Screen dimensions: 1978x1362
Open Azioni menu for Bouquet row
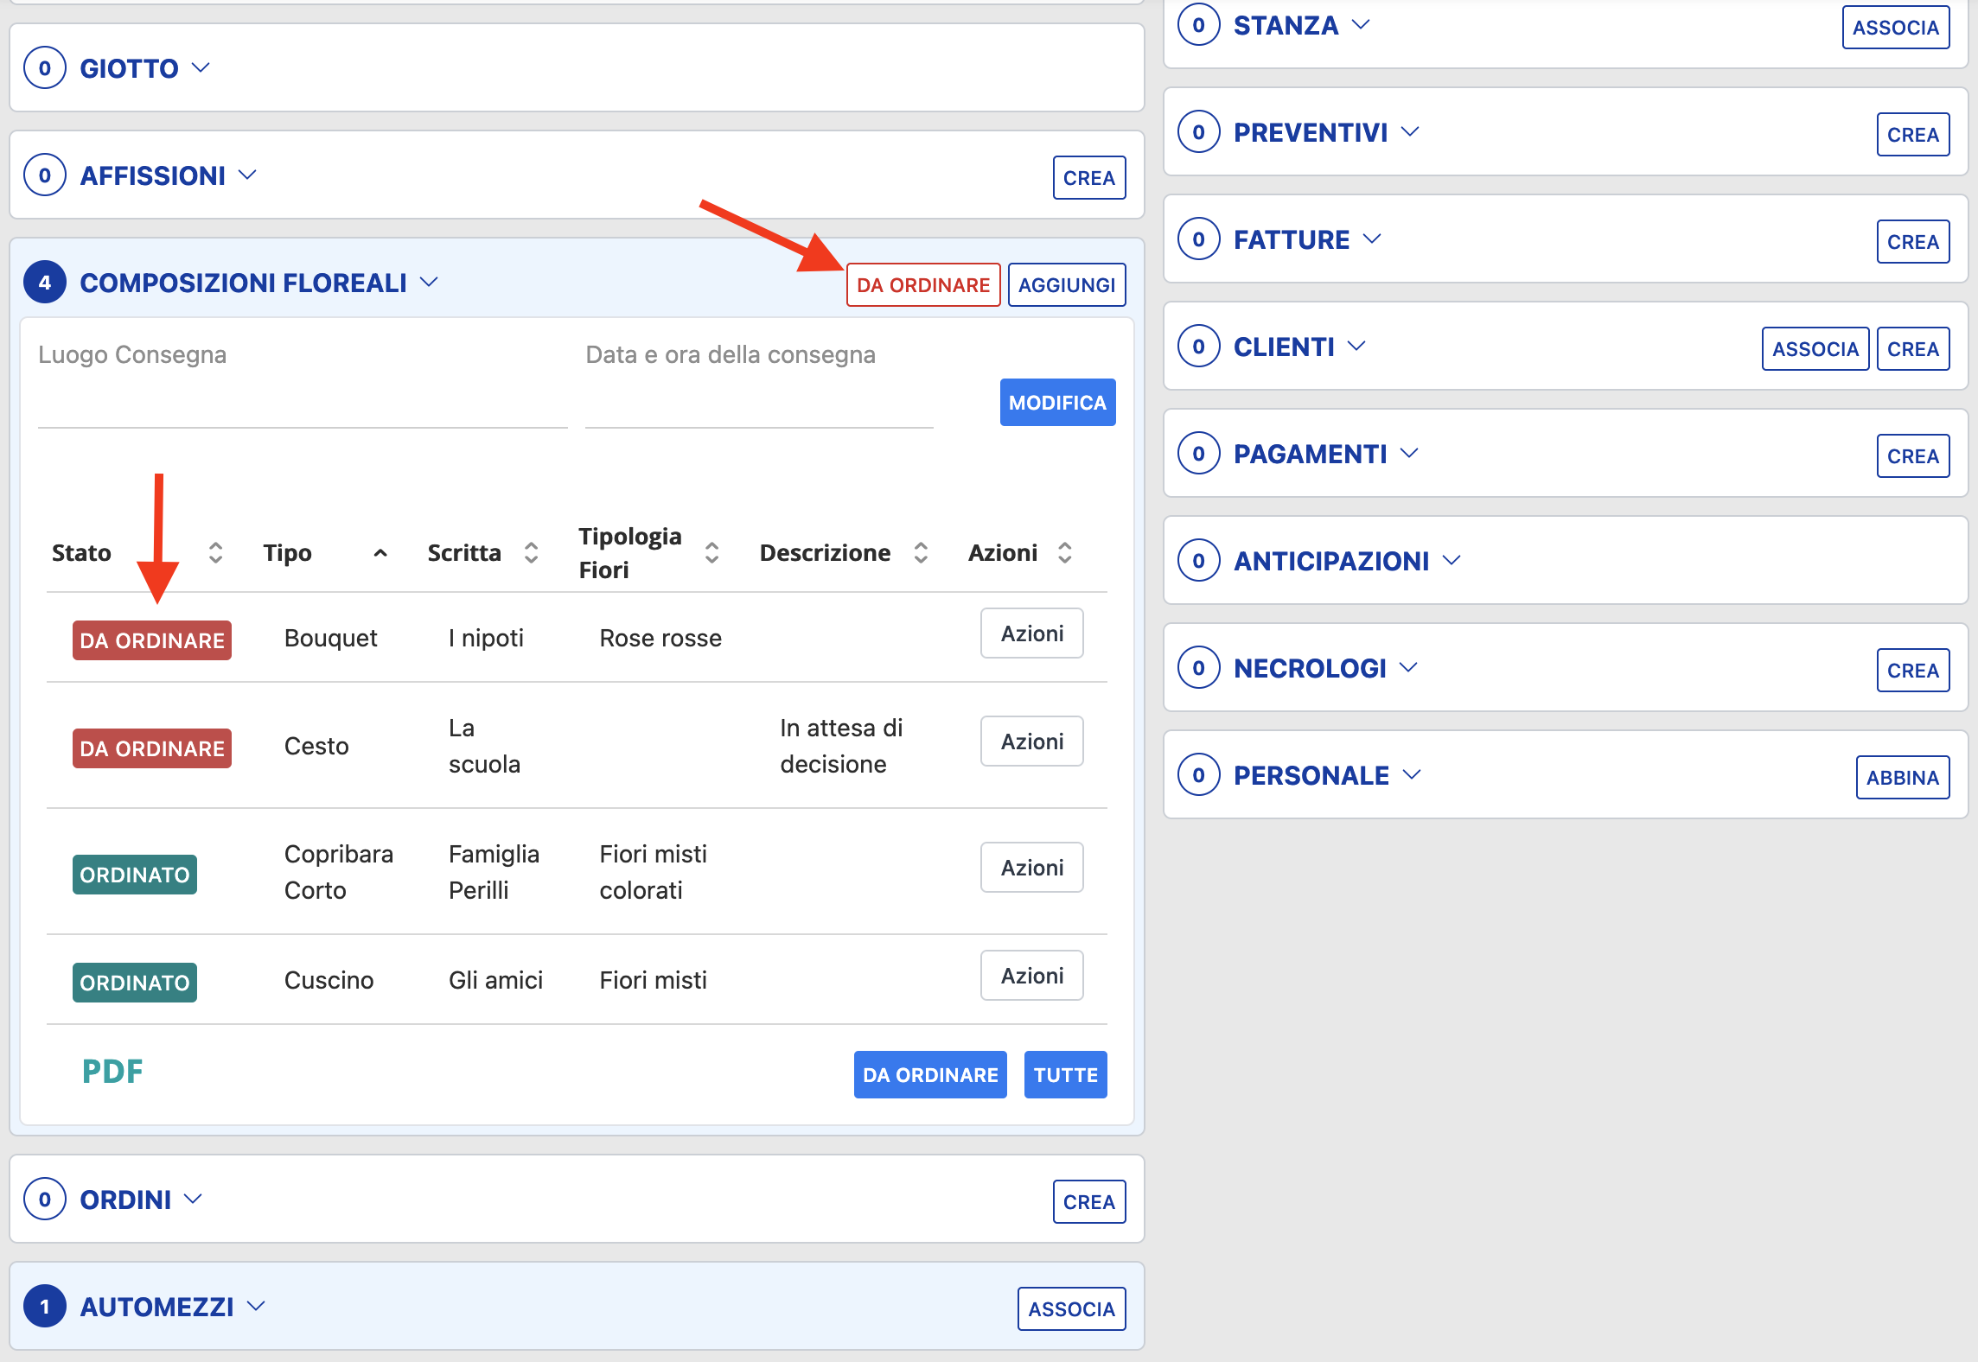(x=1031, y=633)
